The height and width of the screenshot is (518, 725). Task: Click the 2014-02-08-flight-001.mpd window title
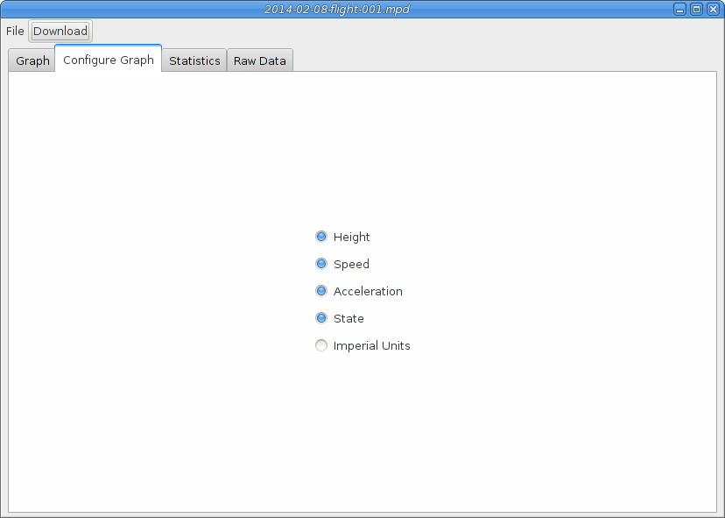(x=337, y=9)
